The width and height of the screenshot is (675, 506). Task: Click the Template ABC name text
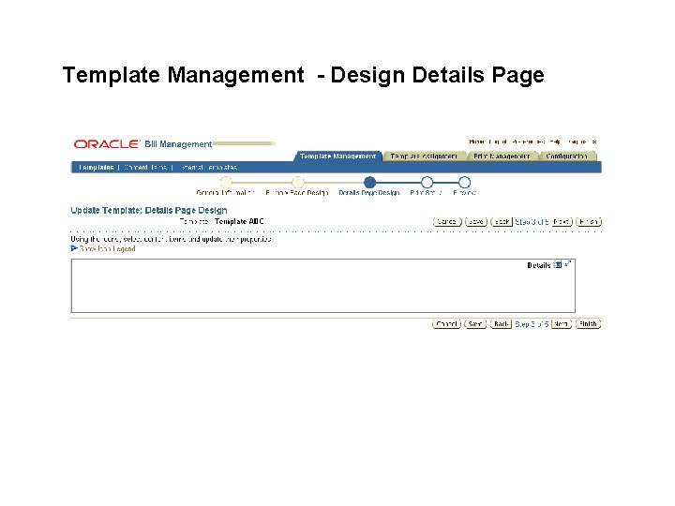(239, 221)
